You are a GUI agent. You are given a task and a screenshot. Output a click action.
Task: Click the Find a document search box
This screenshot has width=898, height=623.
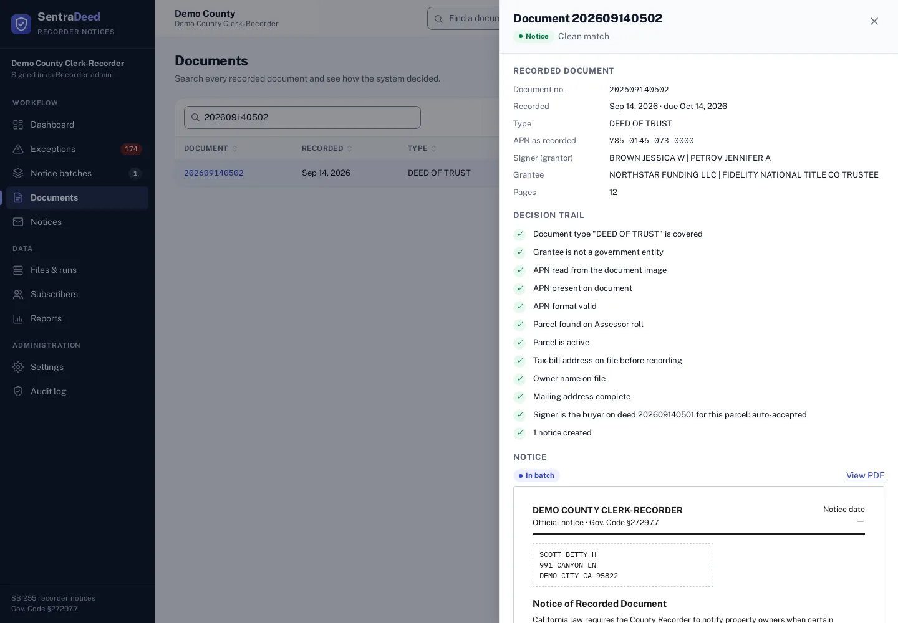click(463, 19)
